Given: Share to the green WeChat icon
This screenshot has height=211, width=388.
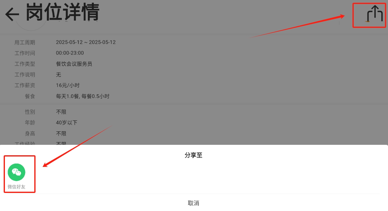Looking at the screenshot, I should coord(17,172).
